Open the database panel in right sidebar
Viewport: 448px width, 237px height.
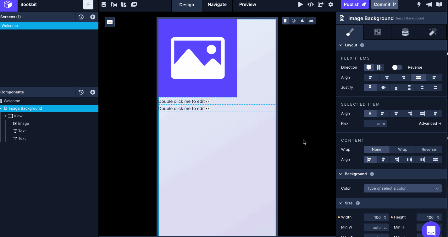pos(405,32)
